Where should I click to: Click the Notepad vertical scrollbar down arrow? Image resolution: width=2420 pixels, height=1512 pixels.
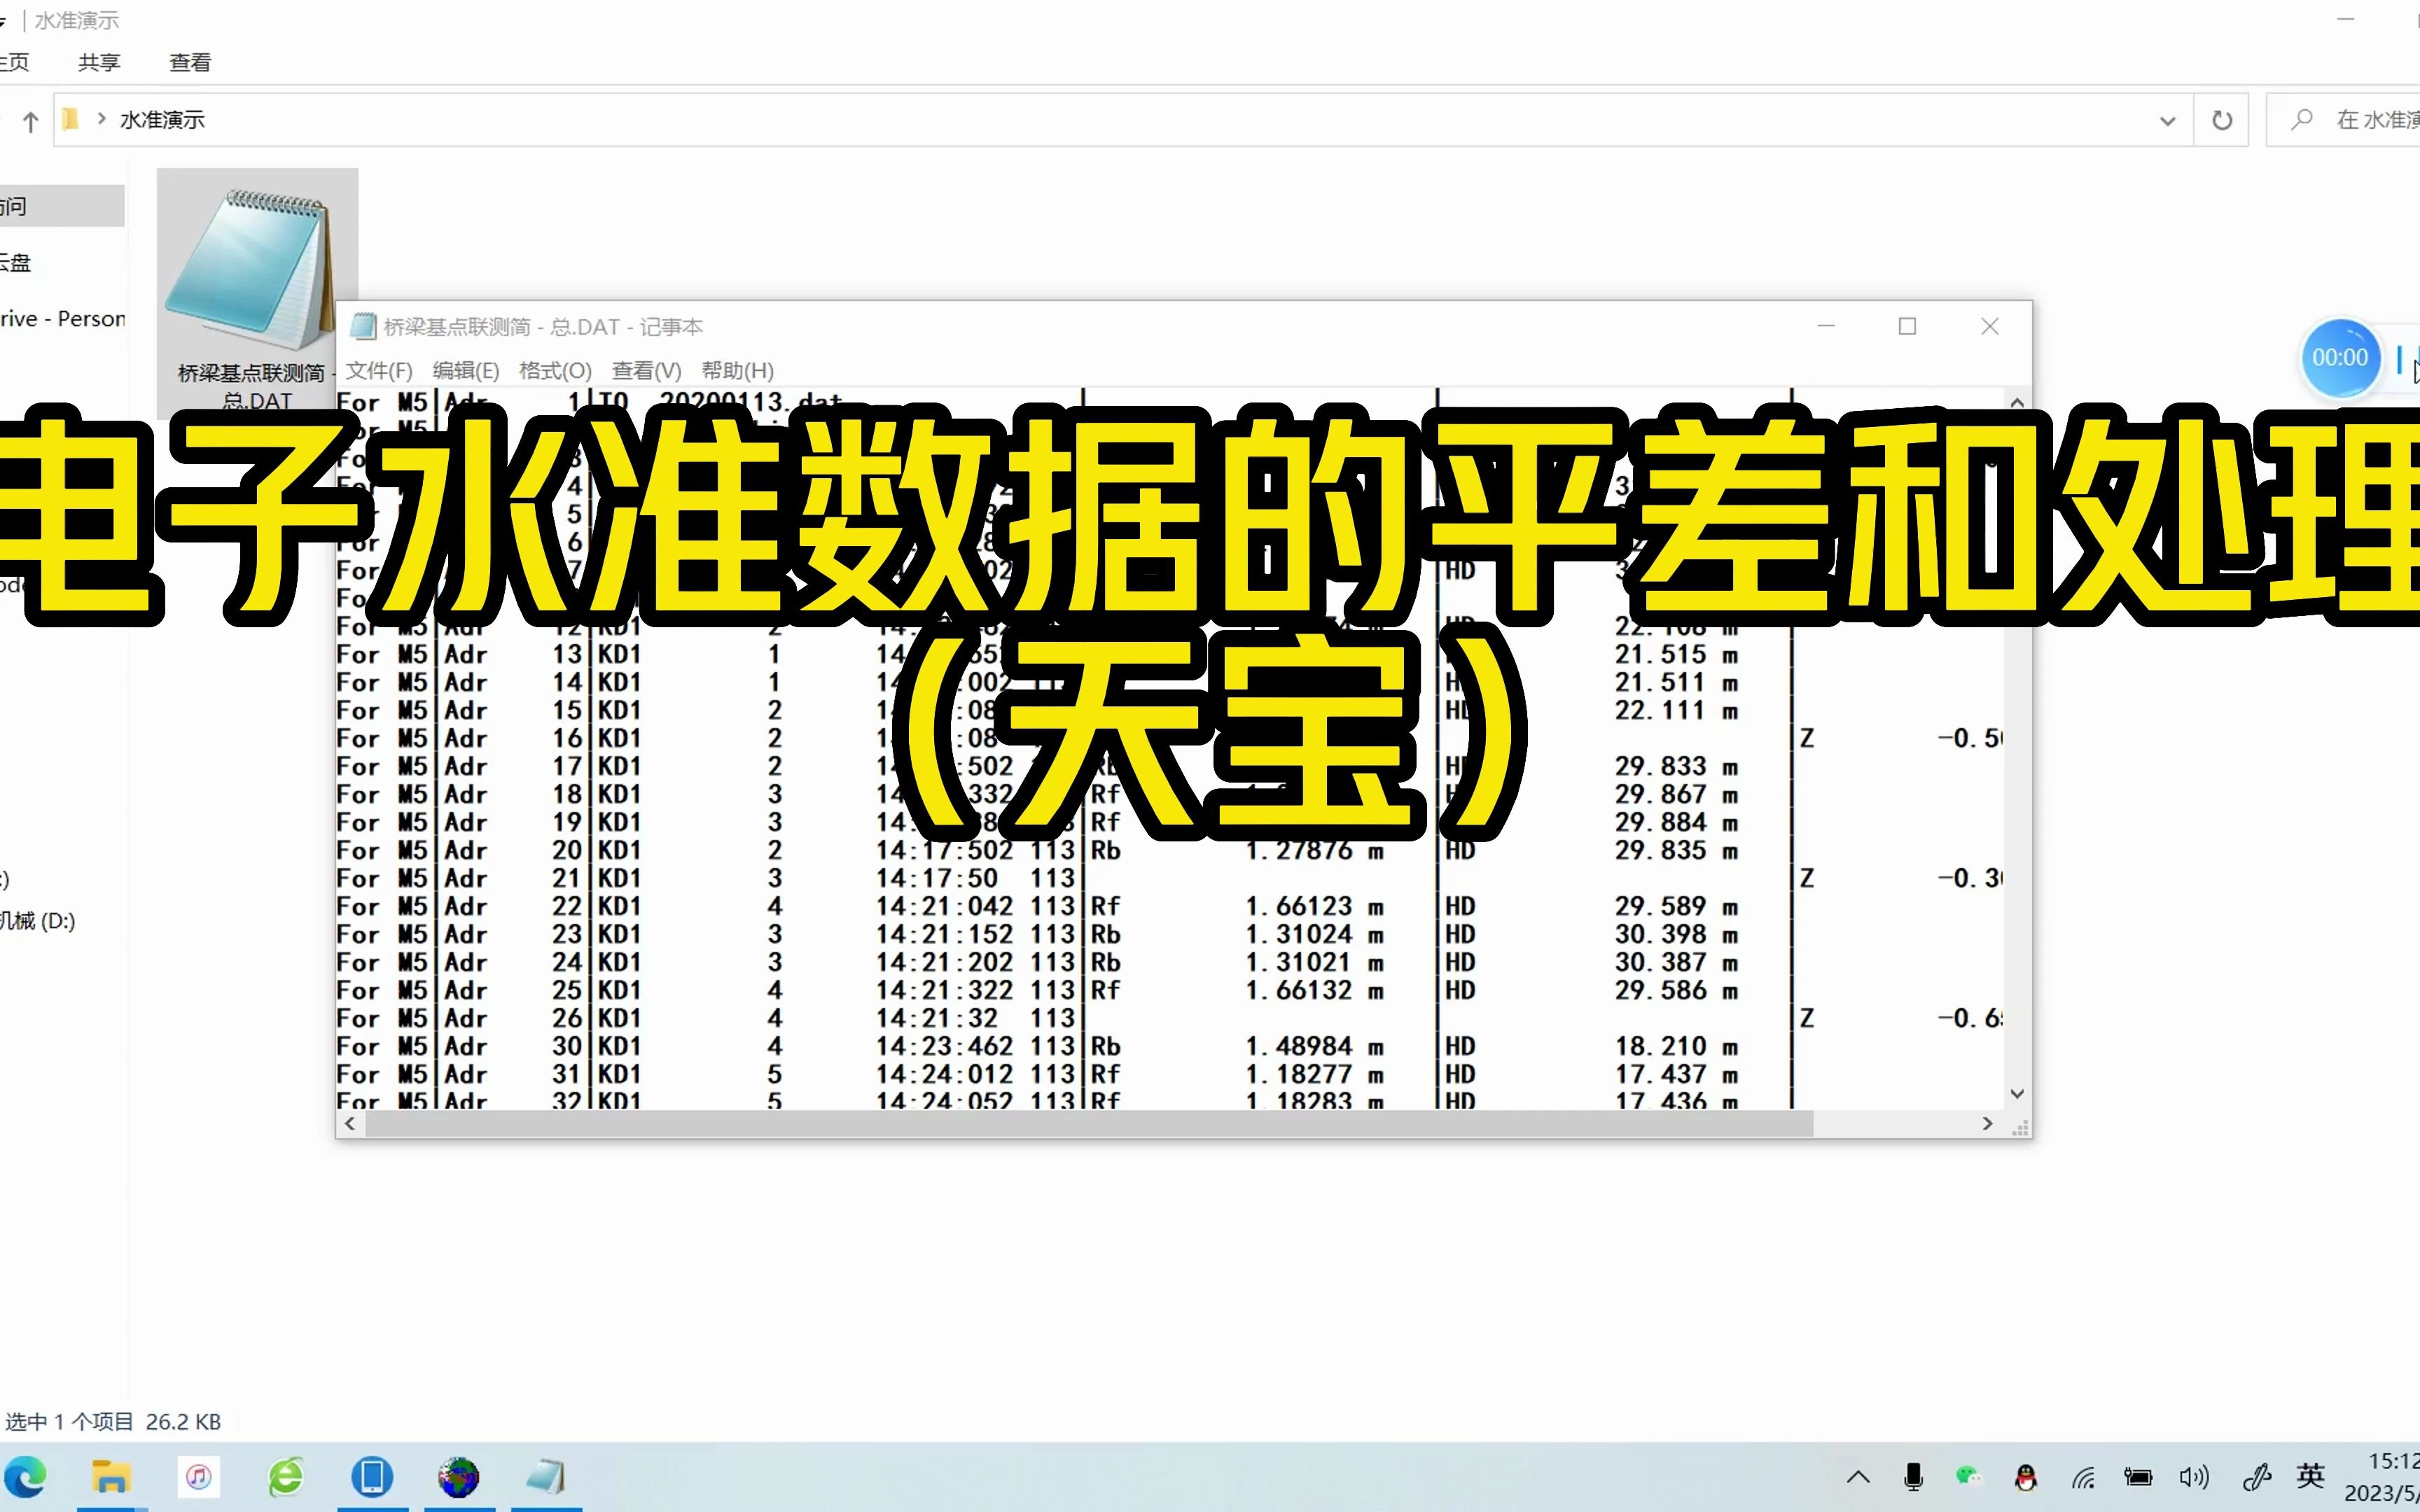(x=2017, y=1094)
